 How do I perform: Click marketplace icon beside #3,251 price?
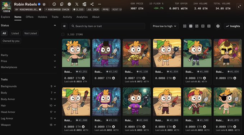tap(83, 78)
